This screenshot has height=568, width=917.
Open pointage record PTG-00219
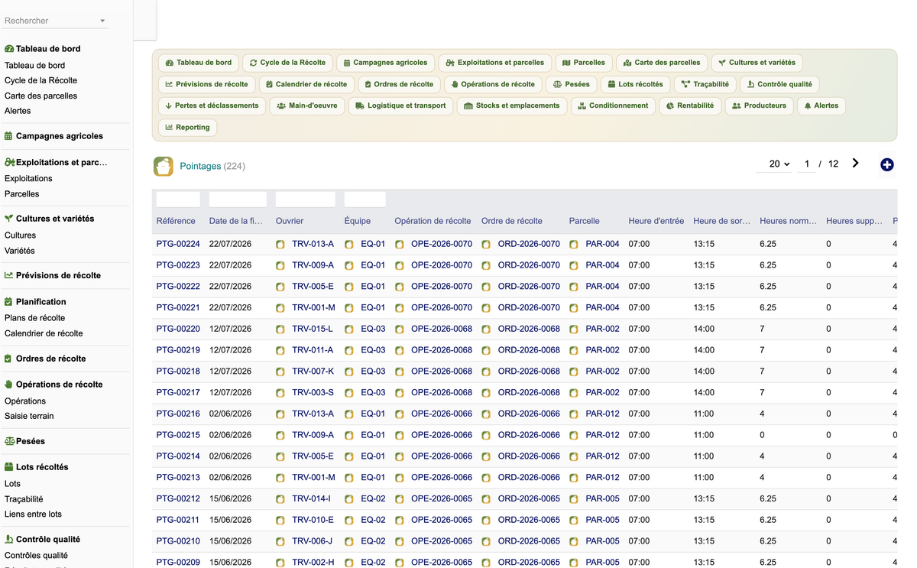[x=178, y=350]
